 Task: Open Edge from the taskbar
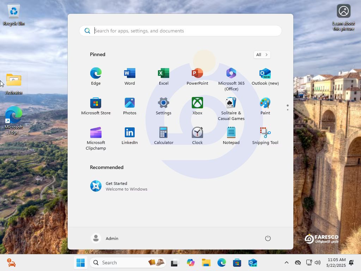221,263
